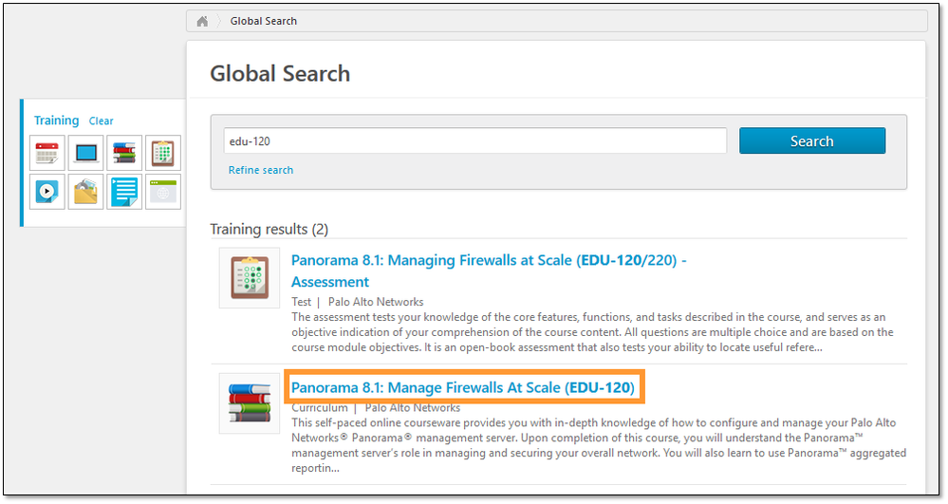Image resolution: width=948 pixels, height=504 pixels.
Task: Filter training by web page globe icon
Action: pos(163,192)
